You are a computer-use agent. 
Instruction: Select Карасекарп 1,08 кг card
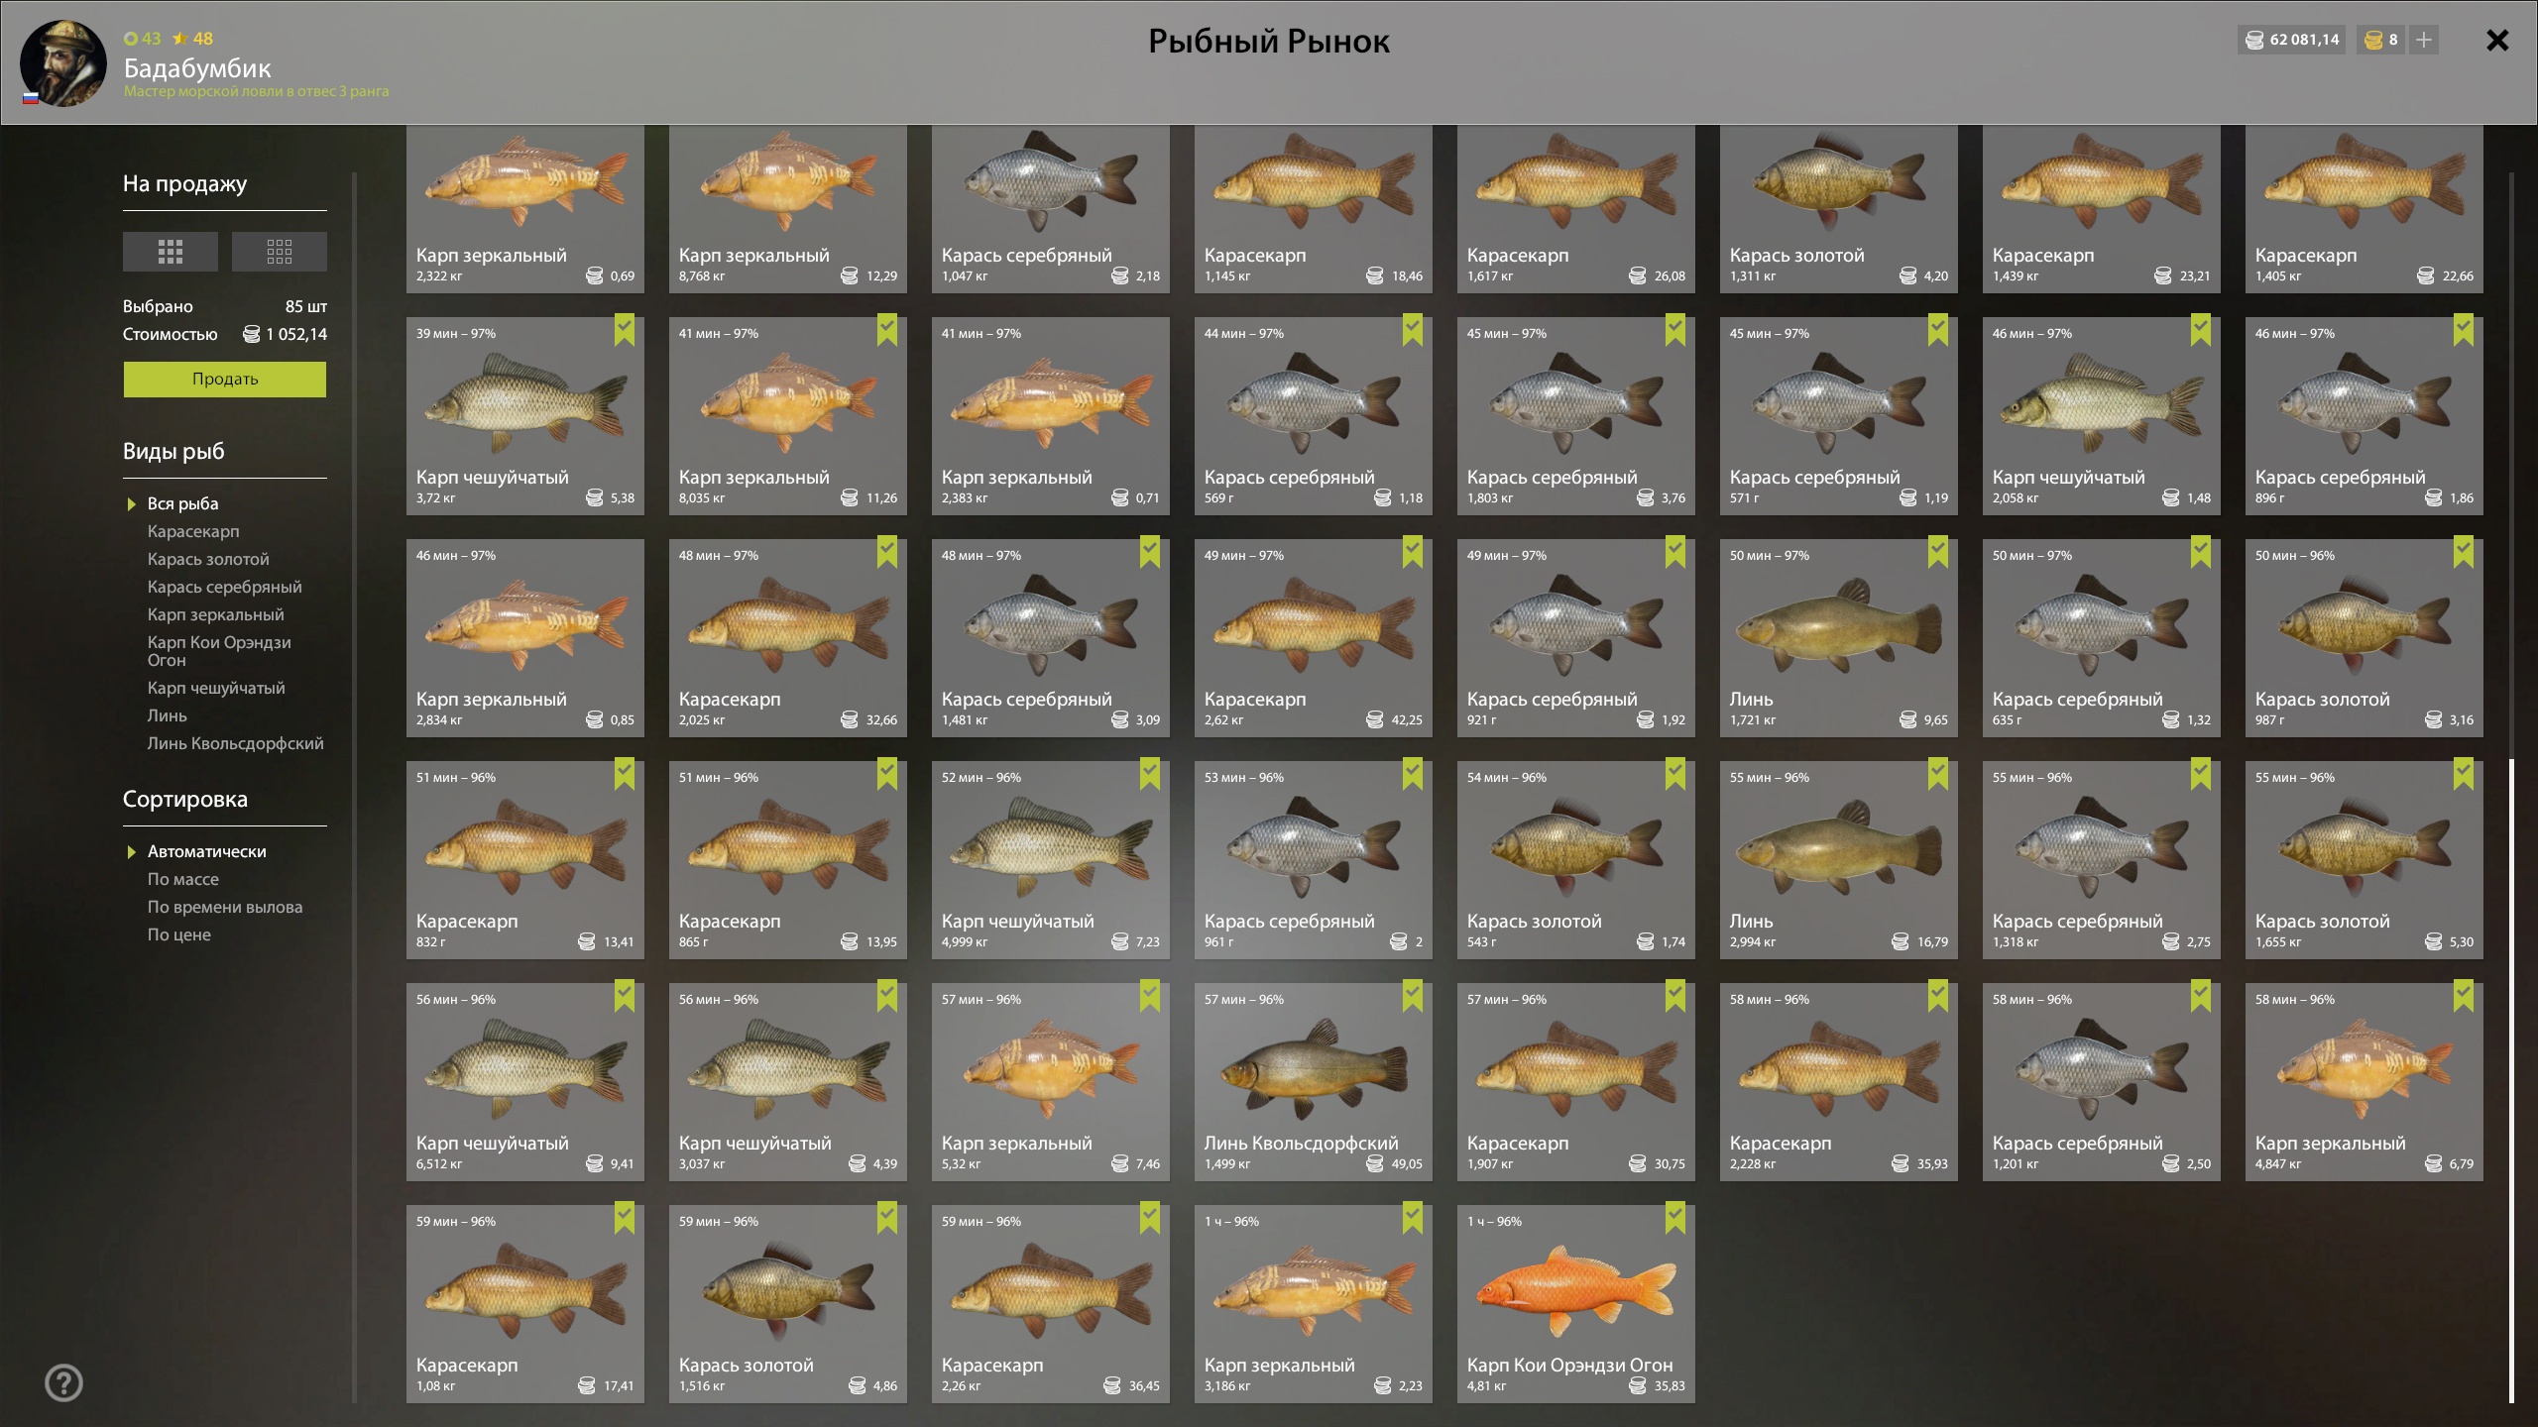[x=525, y=1304]
